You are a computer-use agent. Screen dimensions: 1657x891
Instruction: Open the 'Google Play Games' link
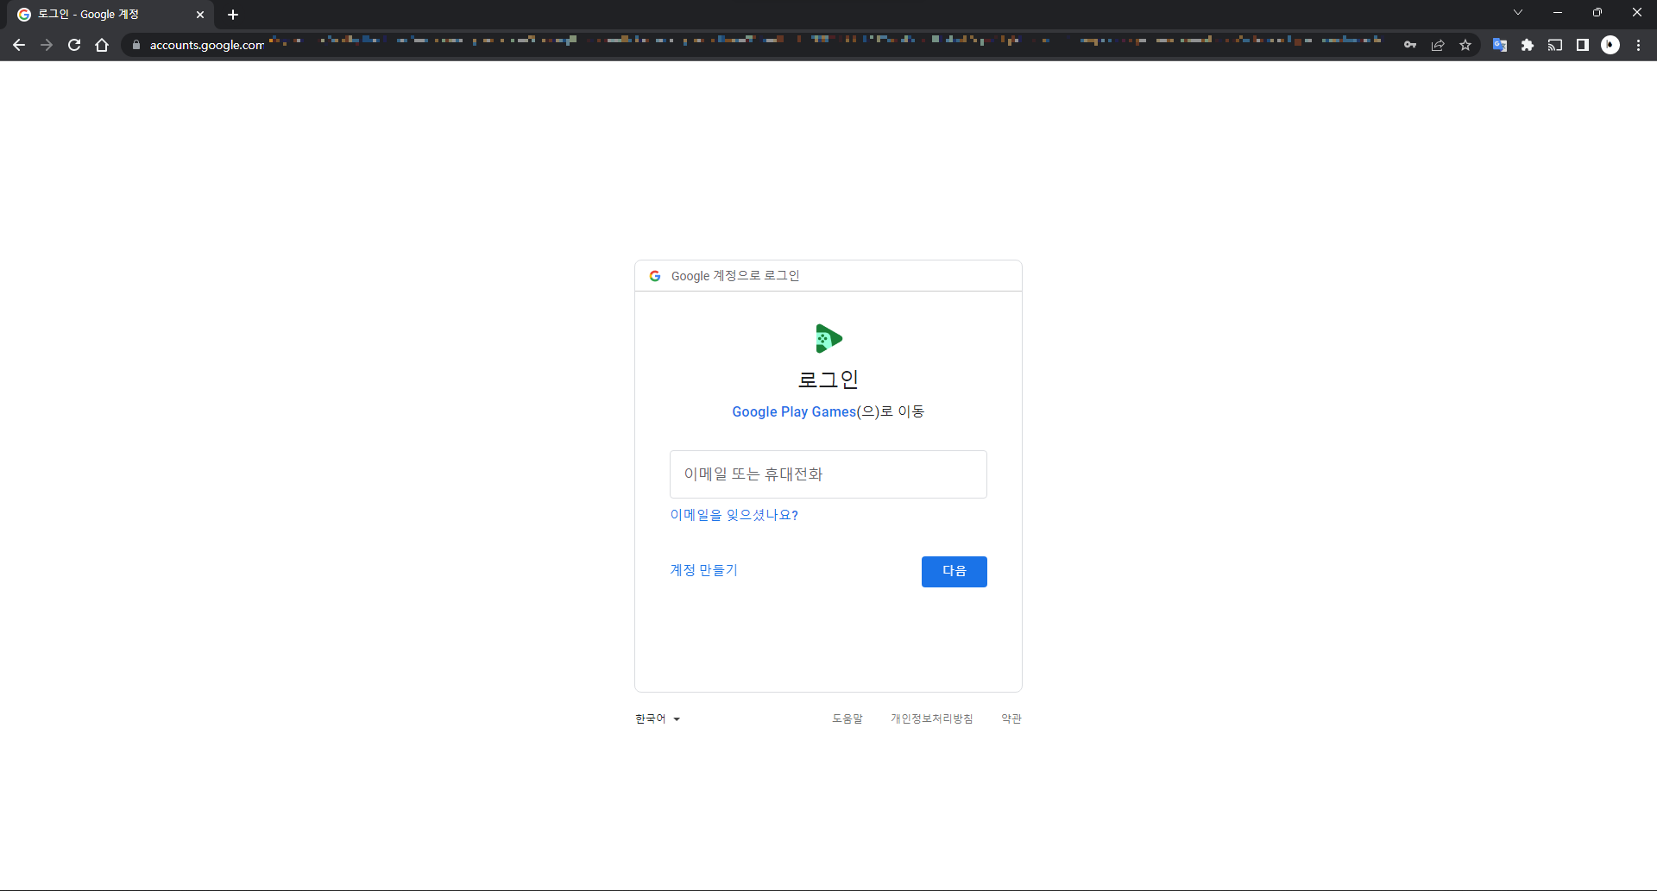(794, 412)
